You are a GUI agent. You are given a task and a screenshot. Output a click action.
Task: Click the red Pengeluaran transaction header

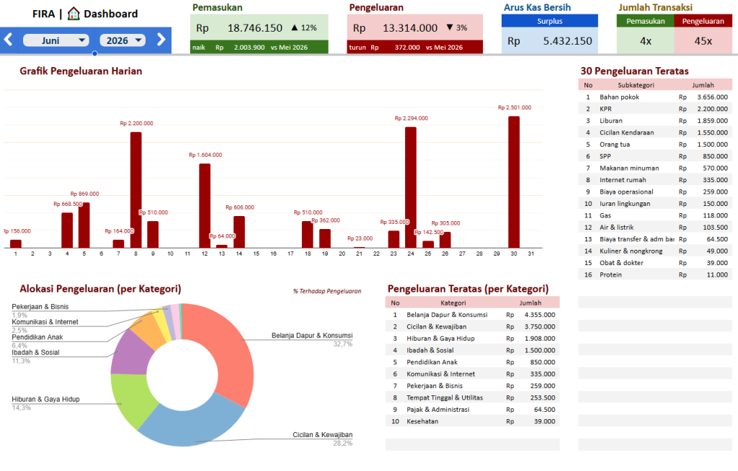703,21
